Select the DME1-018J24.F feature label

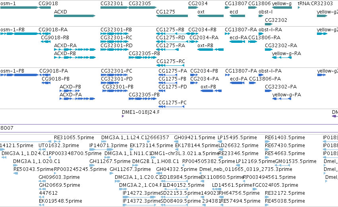pyautogui.click(x=141, y=112)
